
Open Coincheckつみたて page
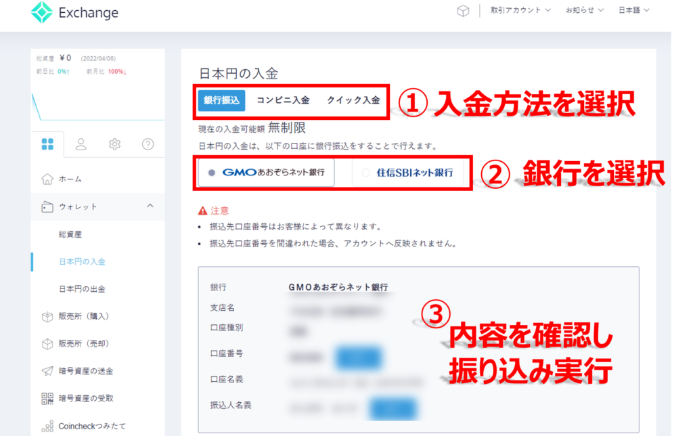(x=92, y=427)
